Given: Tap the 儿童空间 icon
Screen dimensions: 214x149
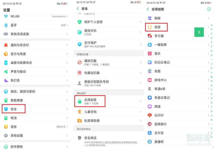Looking at the screenshot, I should coord(80,112).
